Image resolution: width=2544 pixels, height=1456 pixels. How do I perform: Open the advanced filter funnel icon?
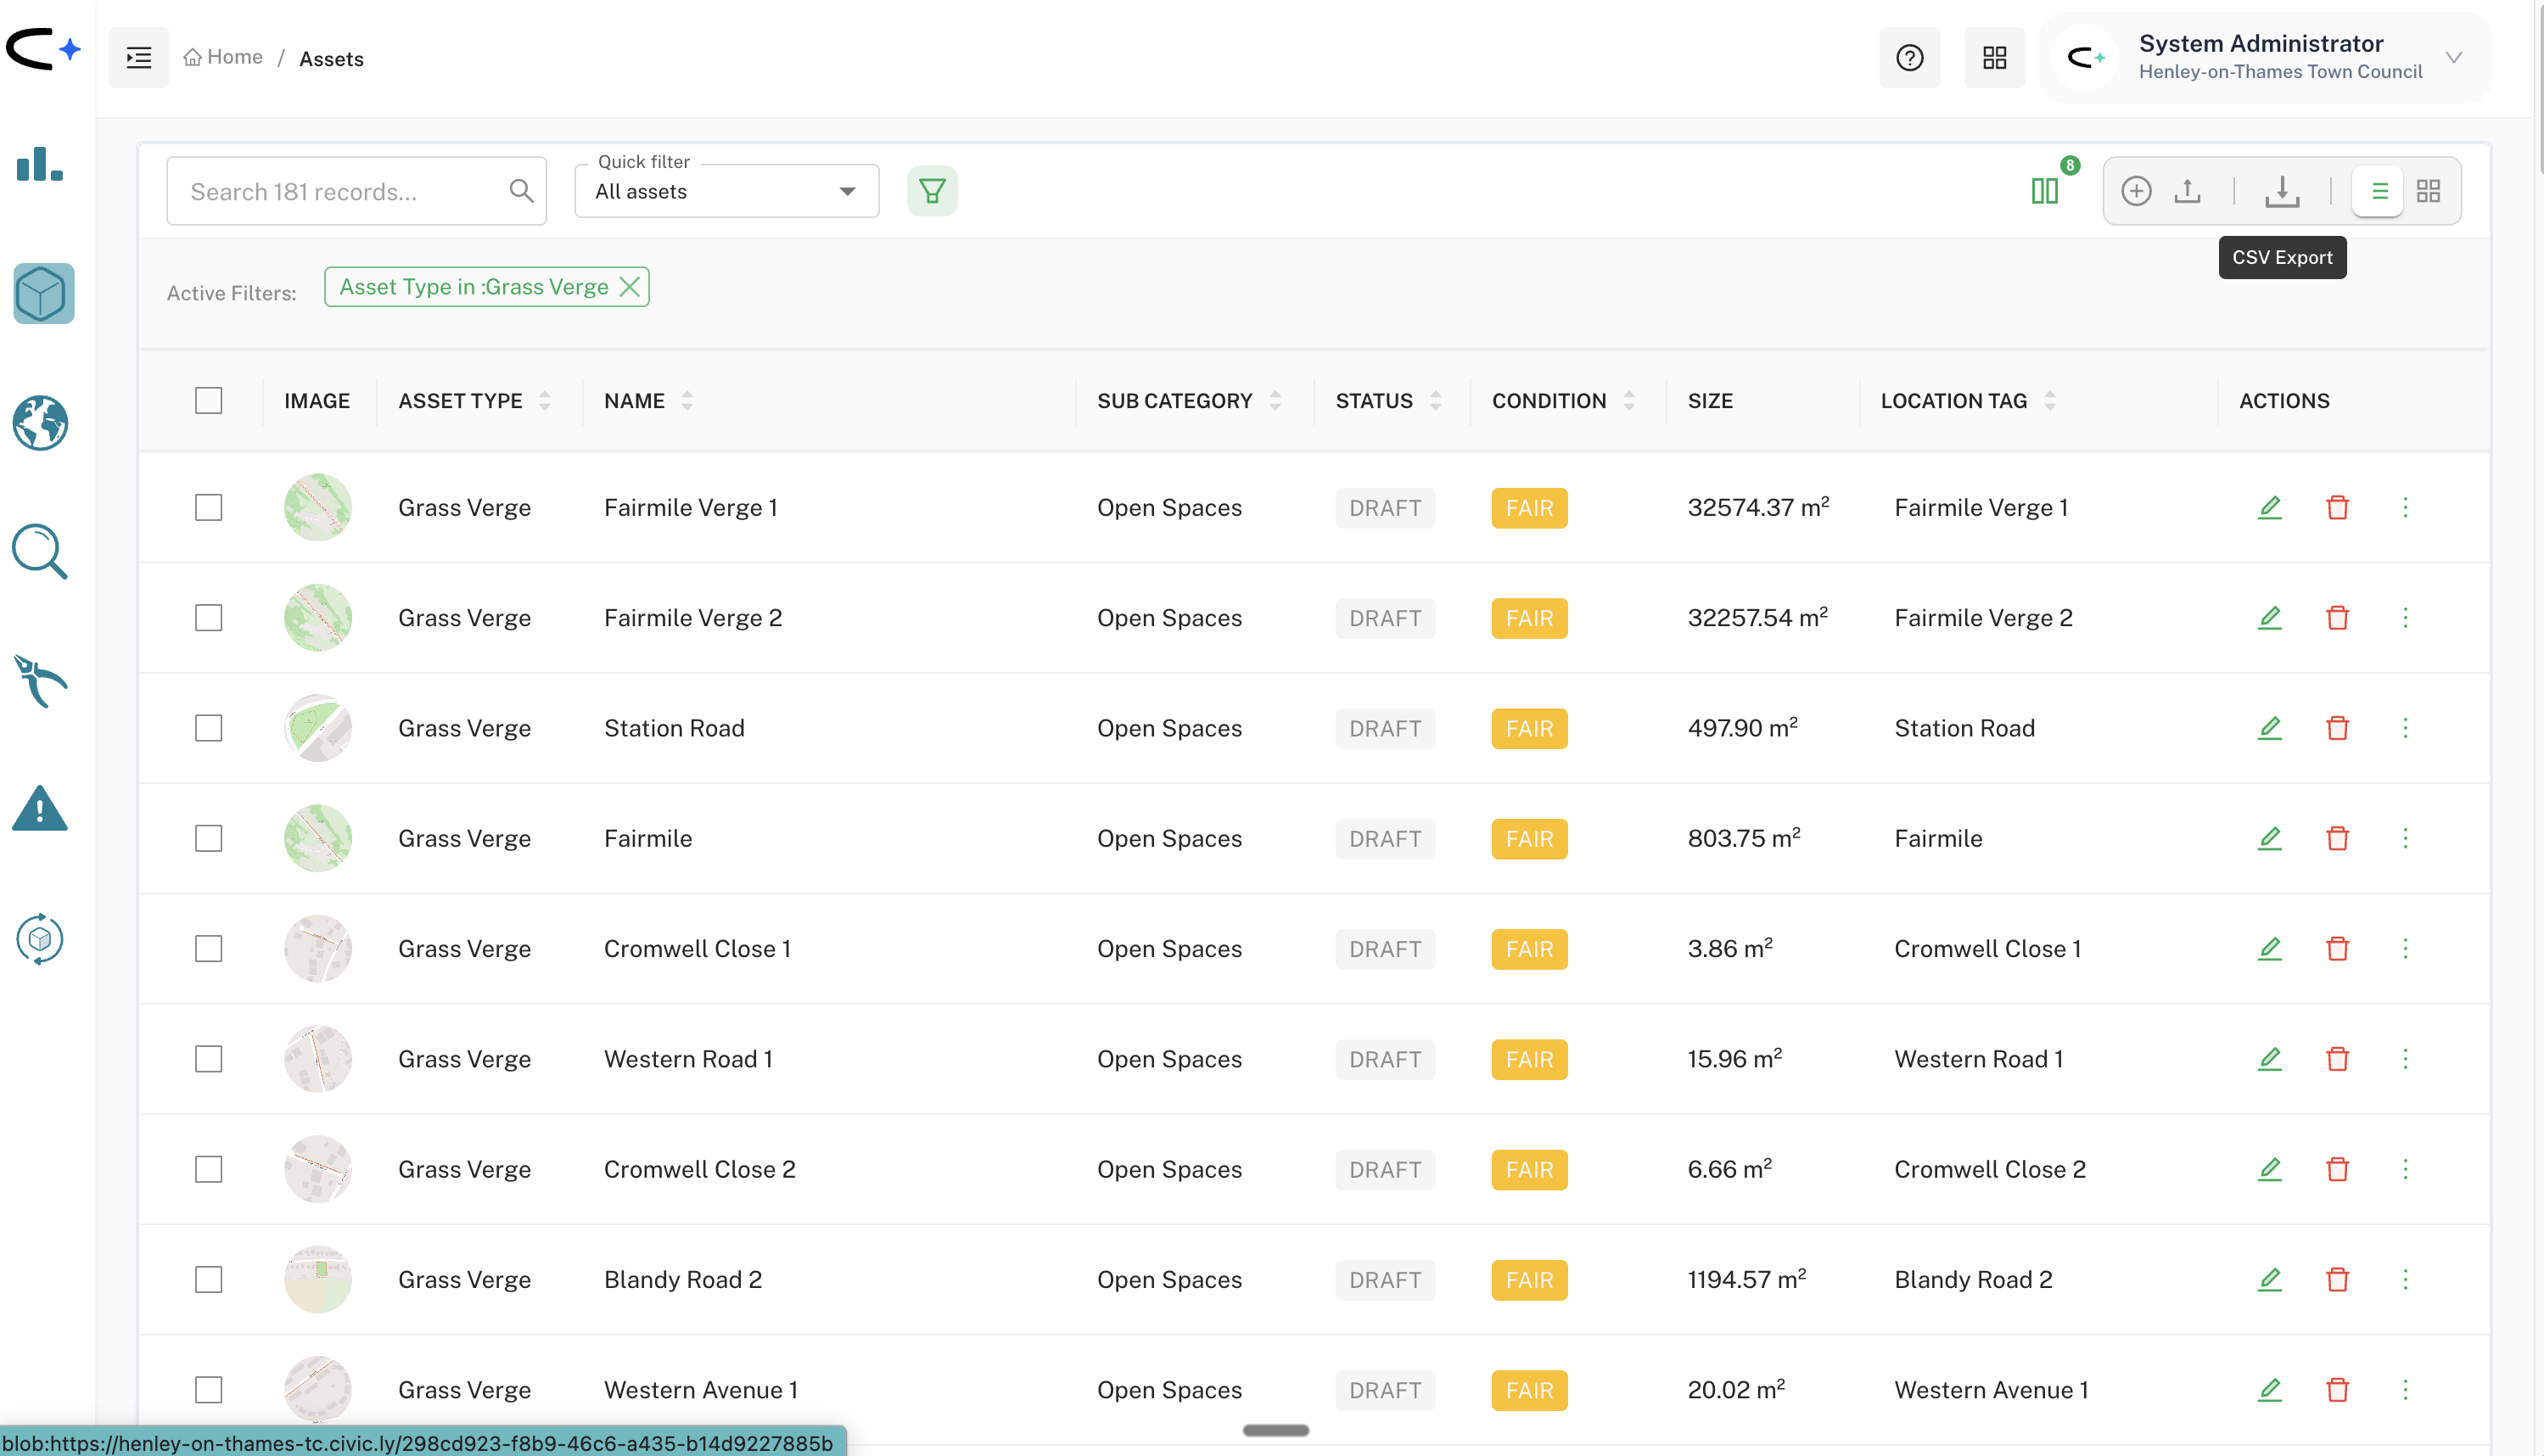point(932,190)
